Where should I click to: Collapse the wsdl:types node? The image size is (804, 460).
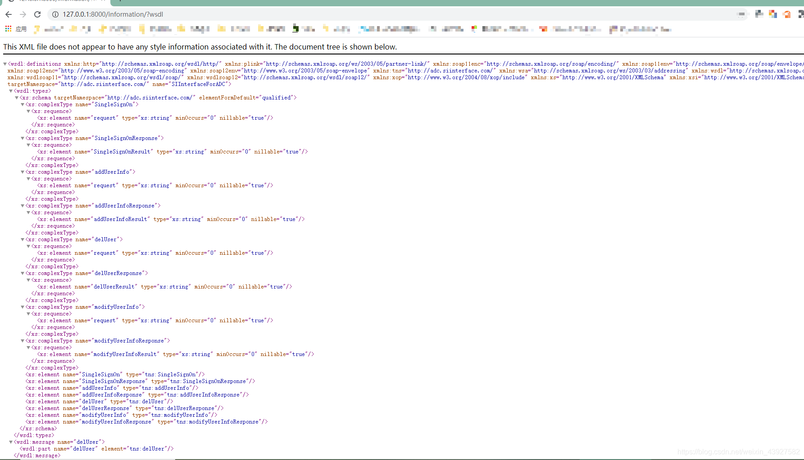click(11, 91)
